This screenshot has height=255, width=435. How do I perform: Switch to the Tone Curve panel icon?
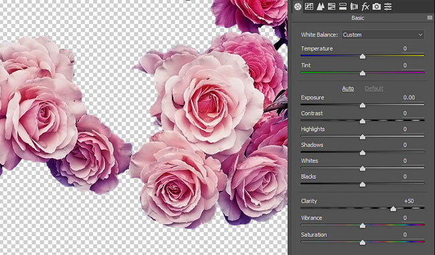[x=309, y=7]
